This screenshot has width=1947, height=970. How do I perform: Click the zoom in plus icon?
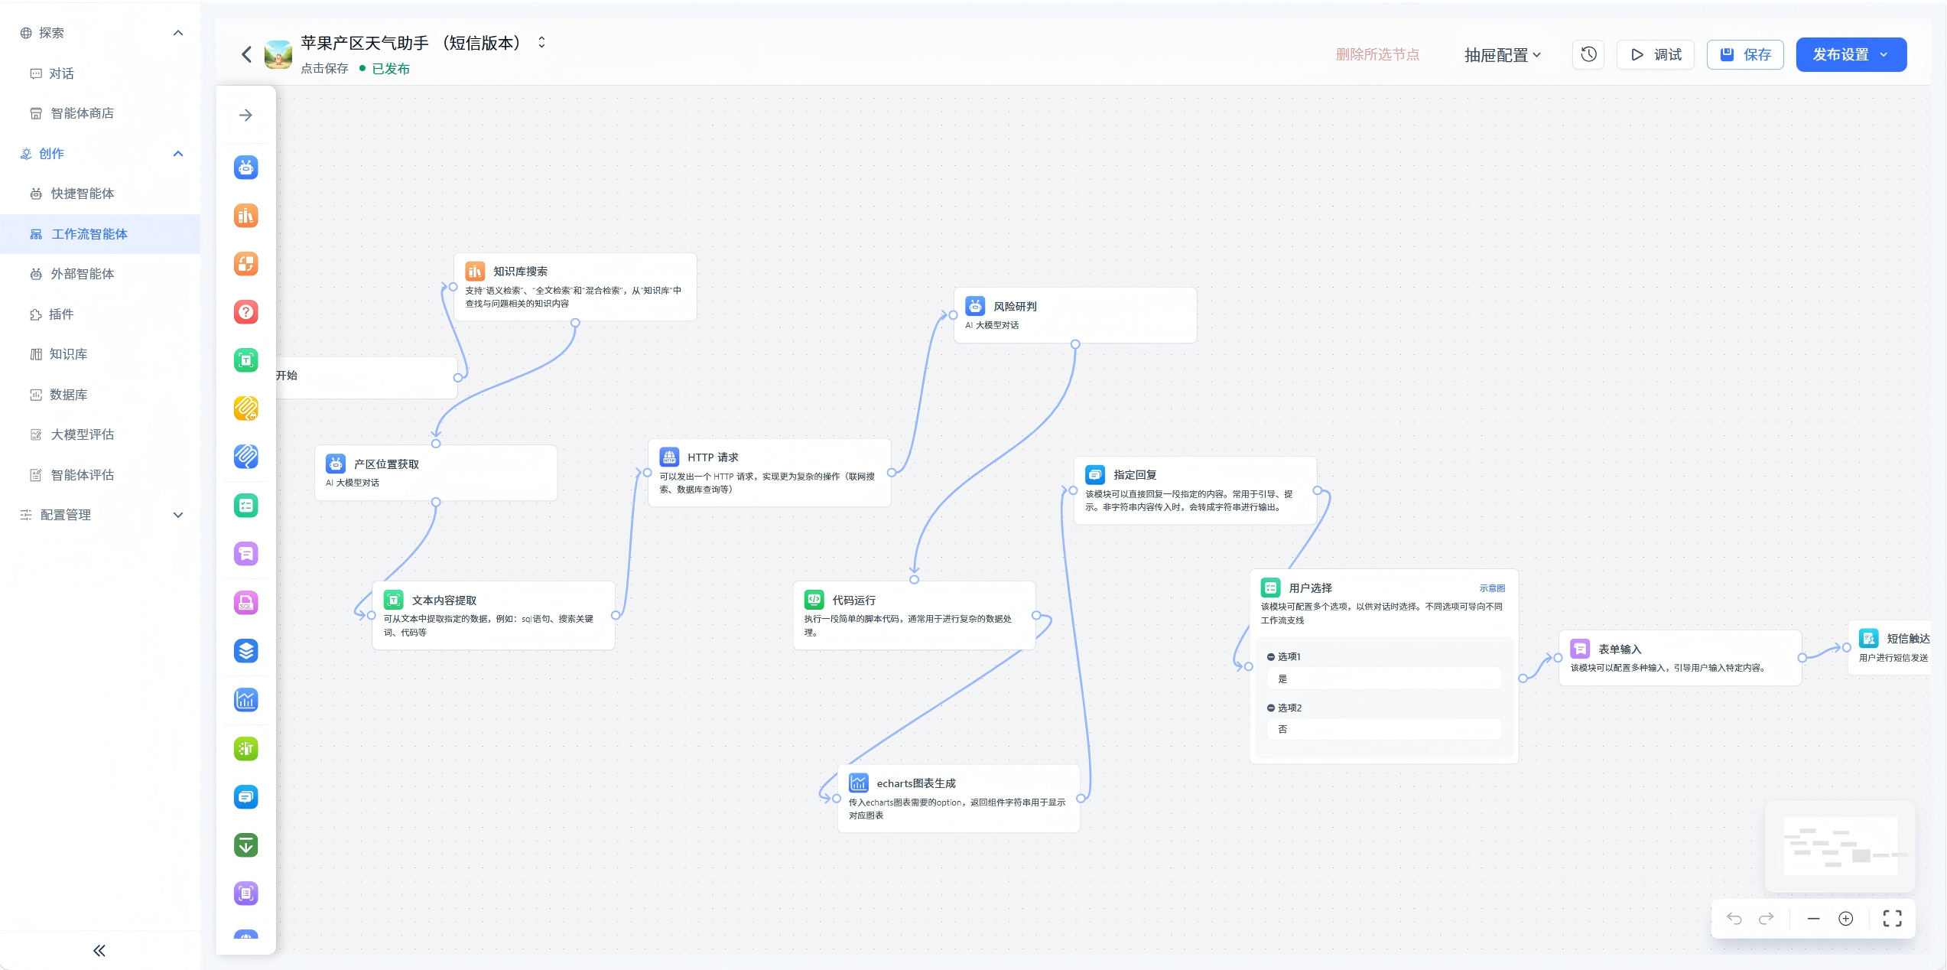[1845, 919]
